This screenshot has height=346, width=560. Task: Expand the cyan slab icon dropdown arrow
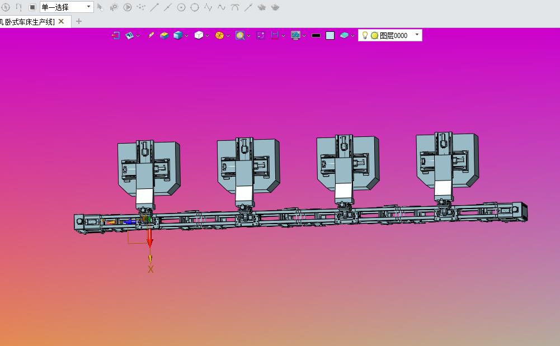pyautogui.click(x=352, y=36)
